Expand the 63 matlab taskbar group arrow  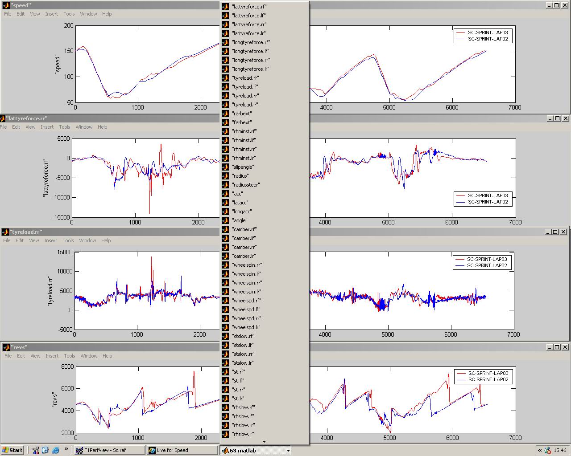[288, 451]
